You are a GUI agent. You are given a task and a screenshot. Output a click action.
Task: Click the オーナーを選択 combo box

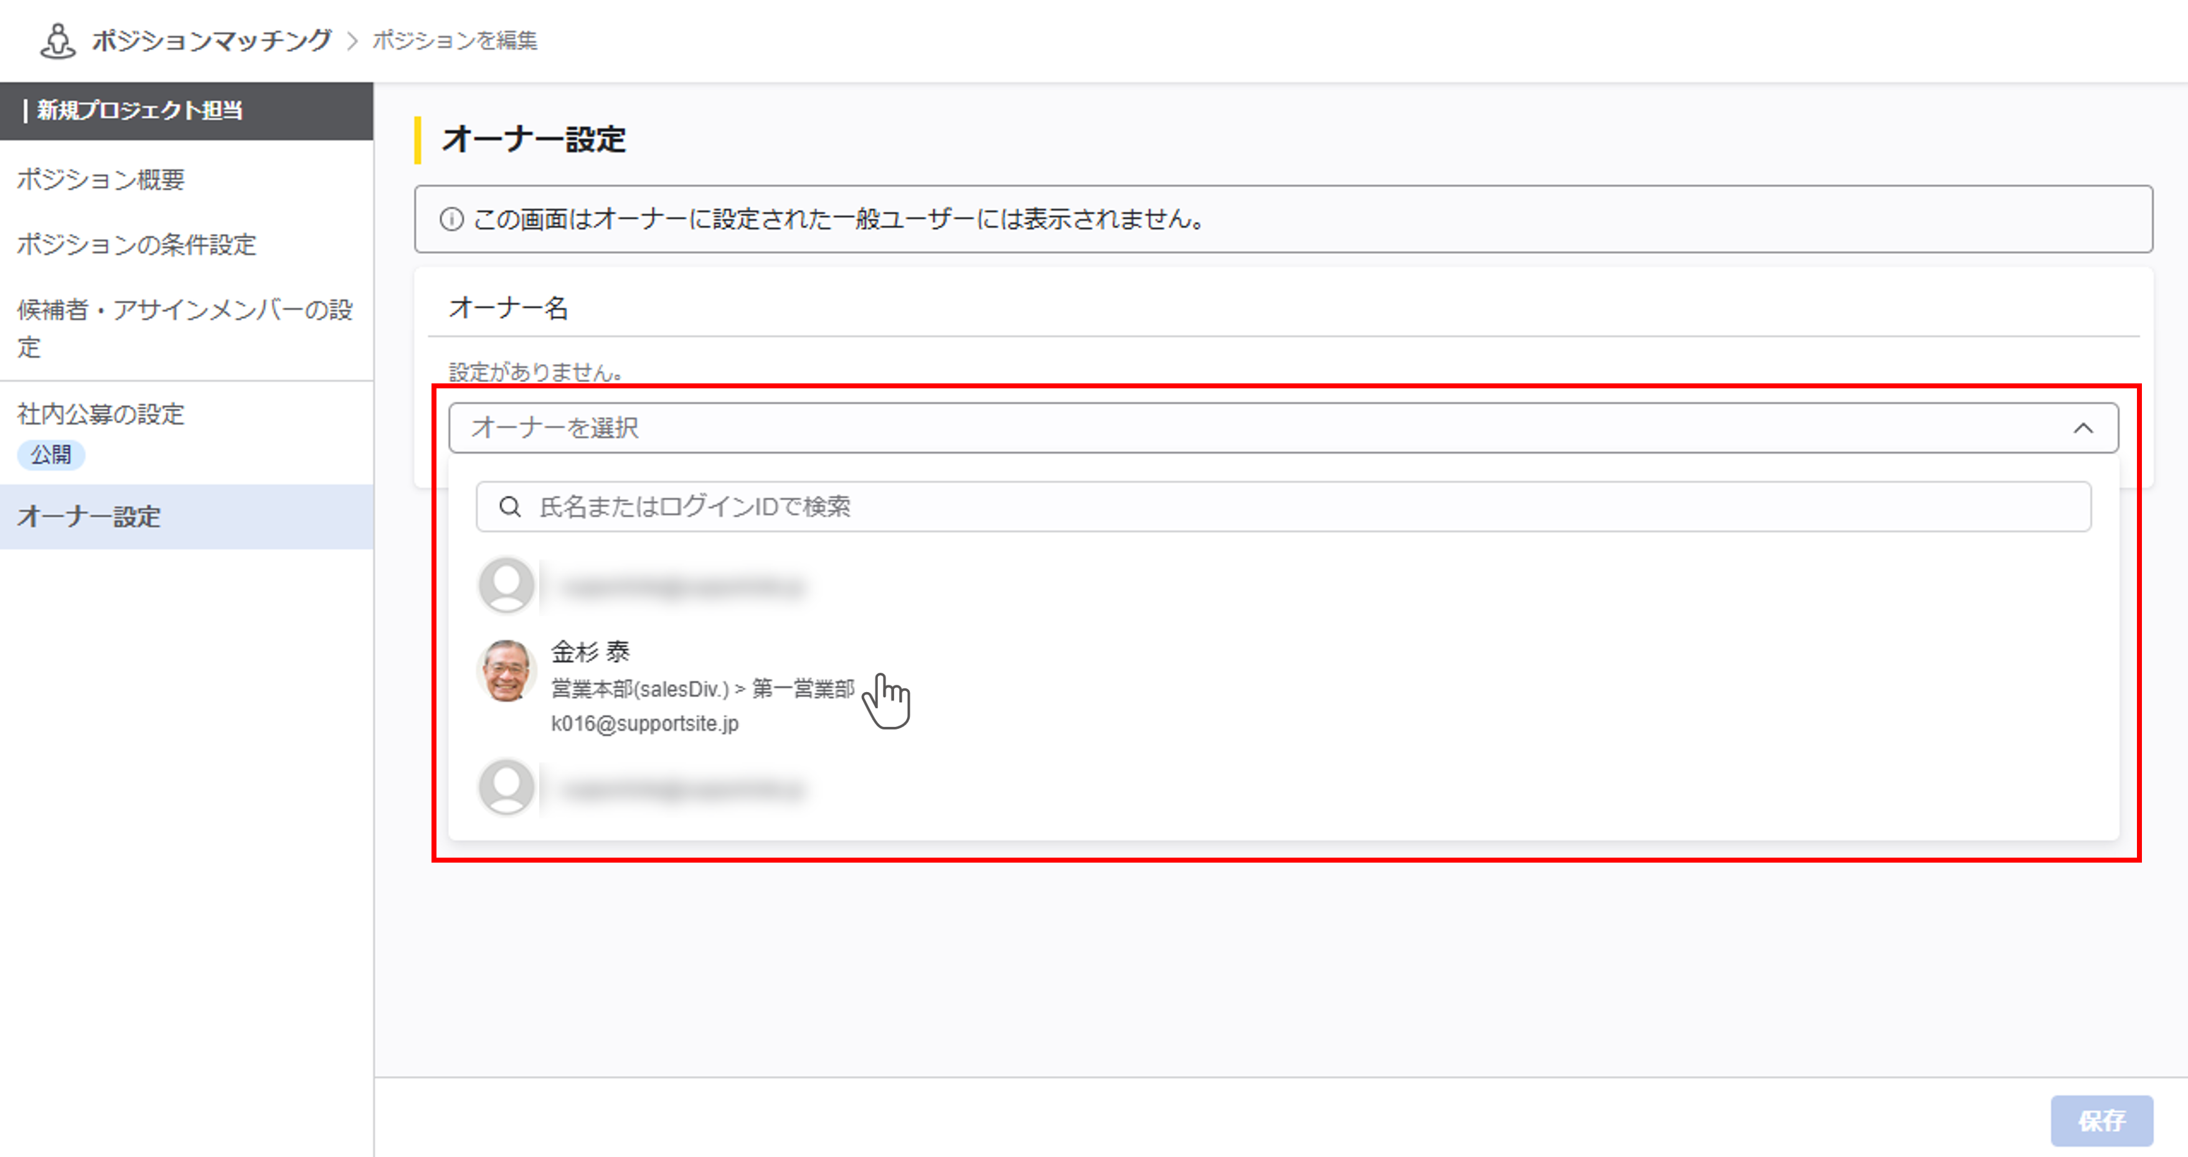tap(1189, 429)
